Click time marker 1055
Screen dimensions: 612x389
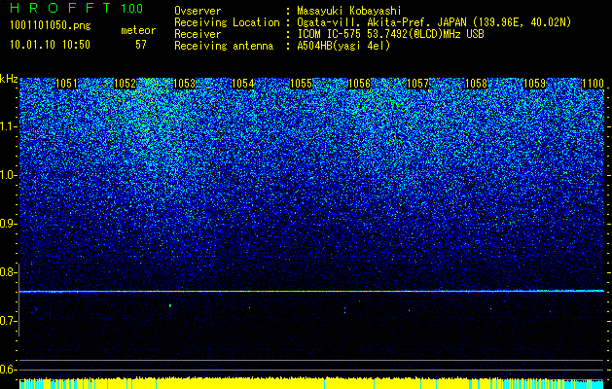click(302, 84)
